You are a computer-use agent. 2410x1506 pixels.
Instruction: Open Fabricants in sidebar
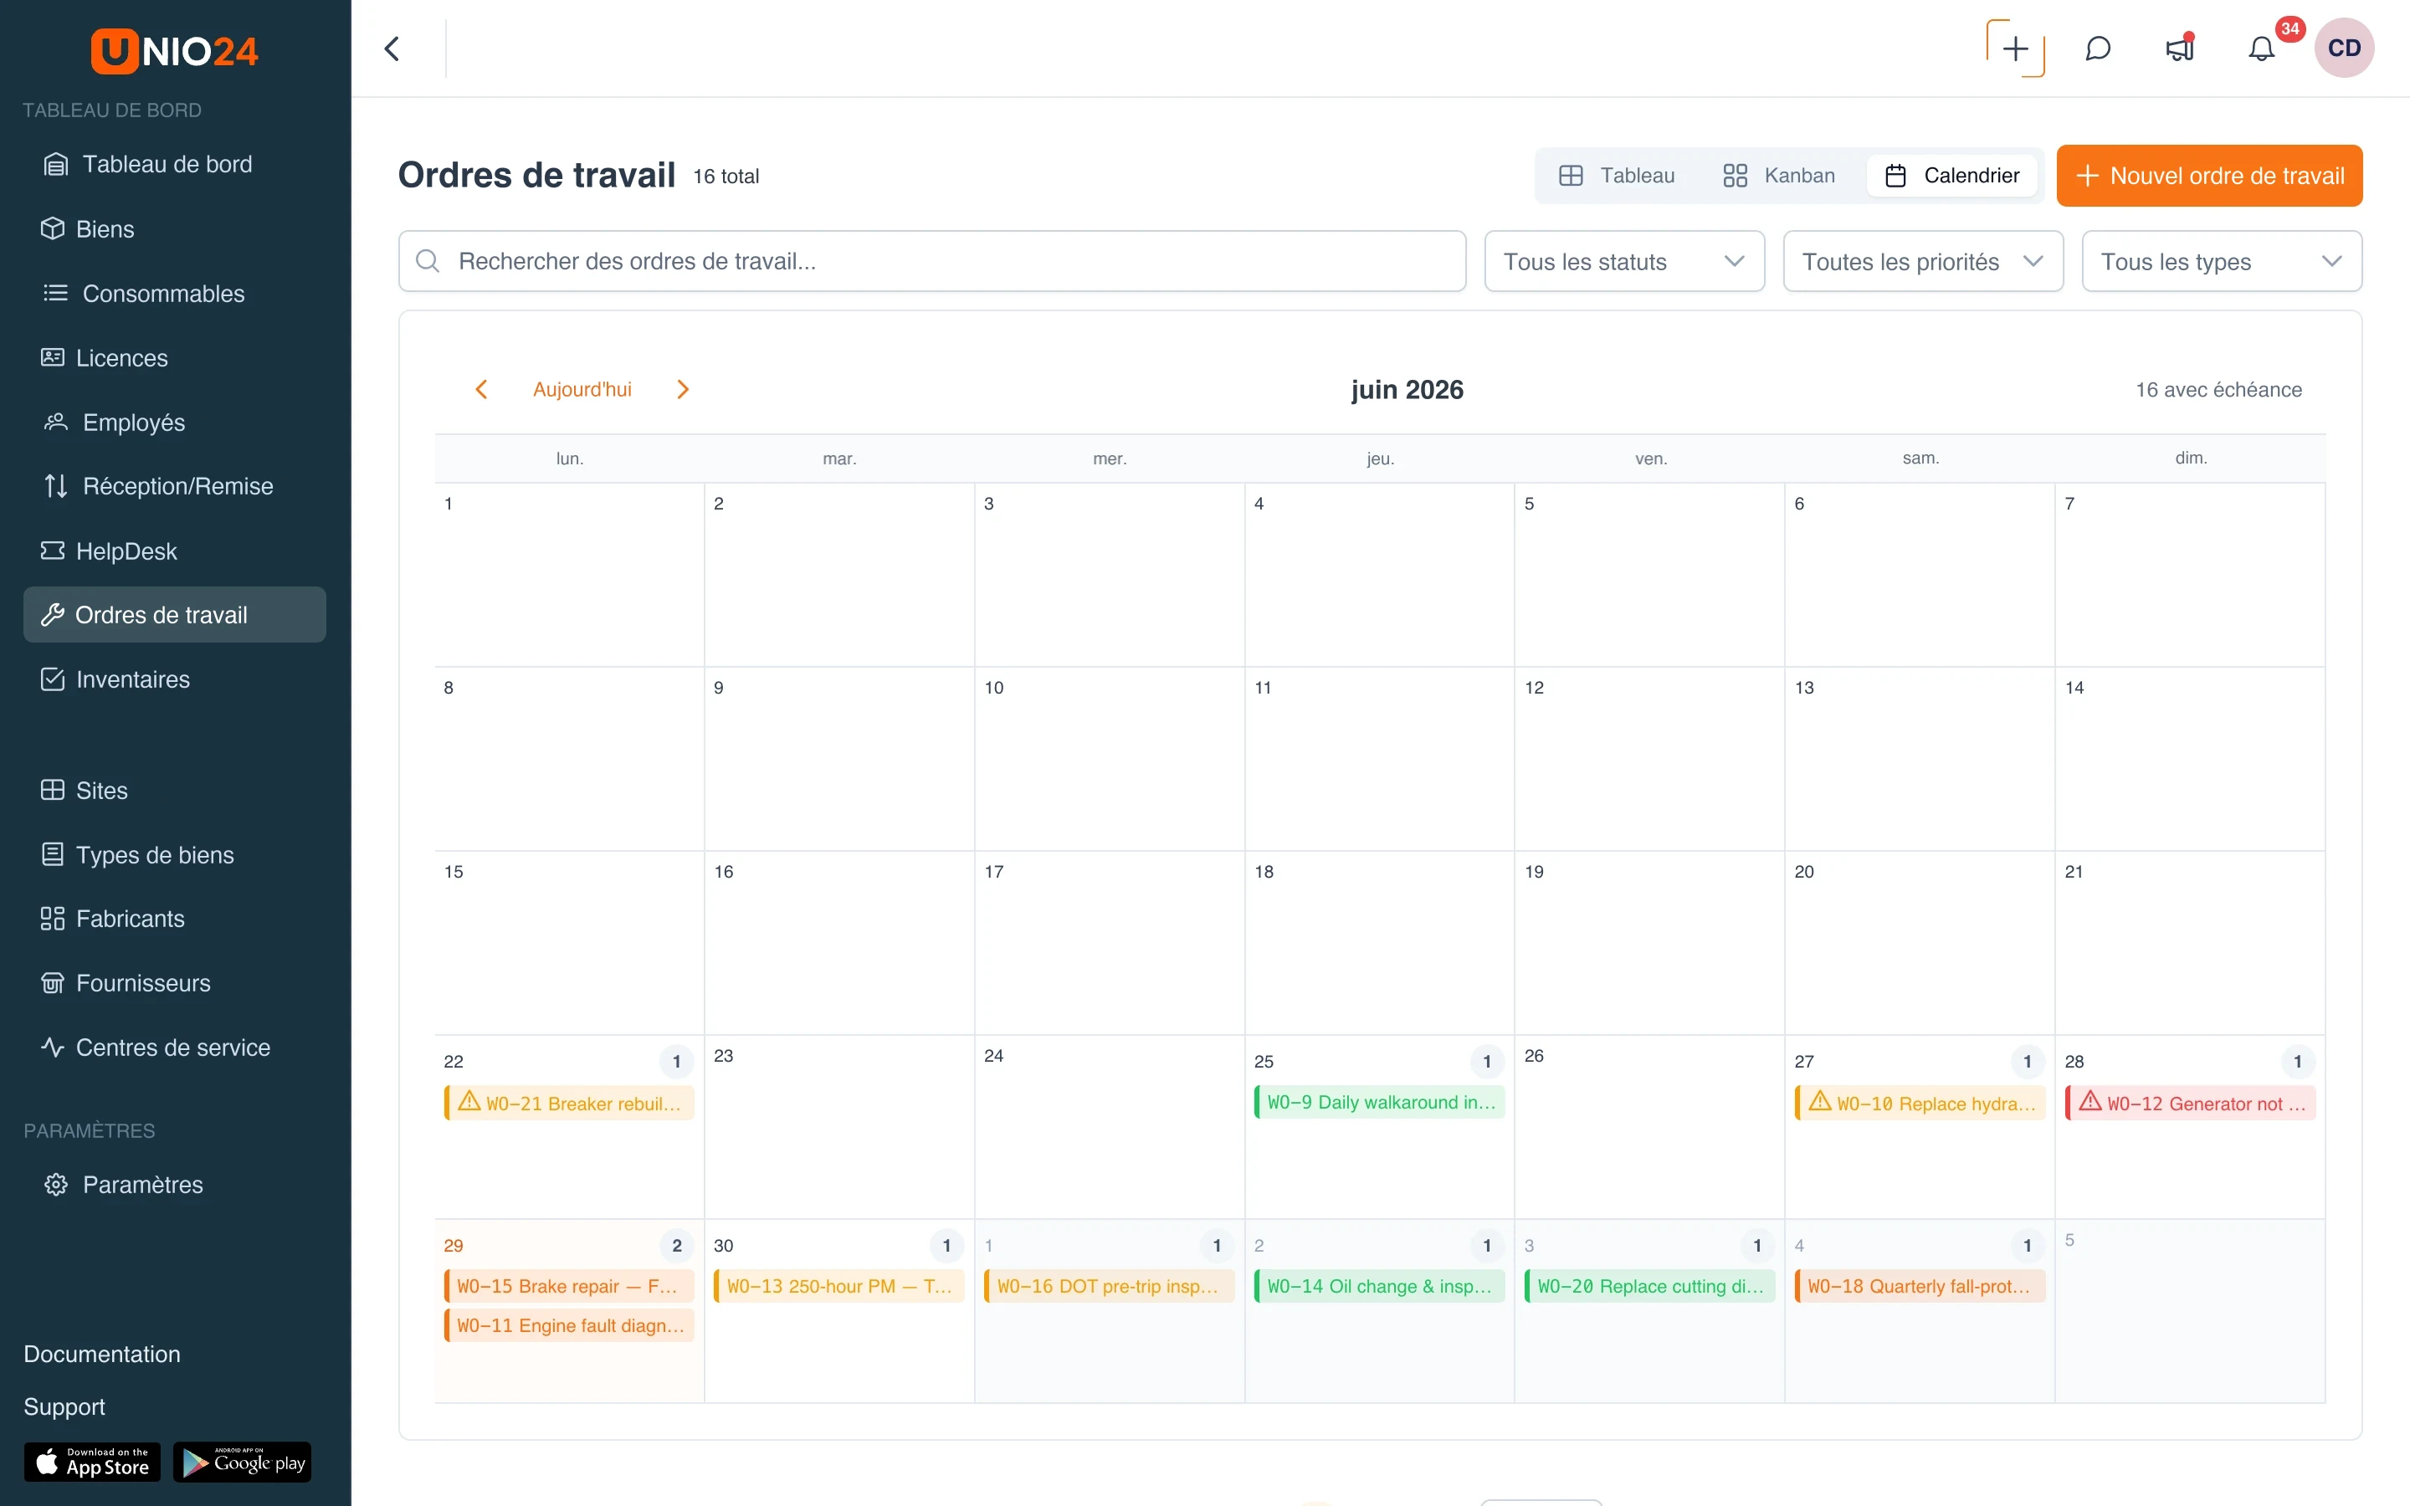pyautogui.click(x=174, y=919)
